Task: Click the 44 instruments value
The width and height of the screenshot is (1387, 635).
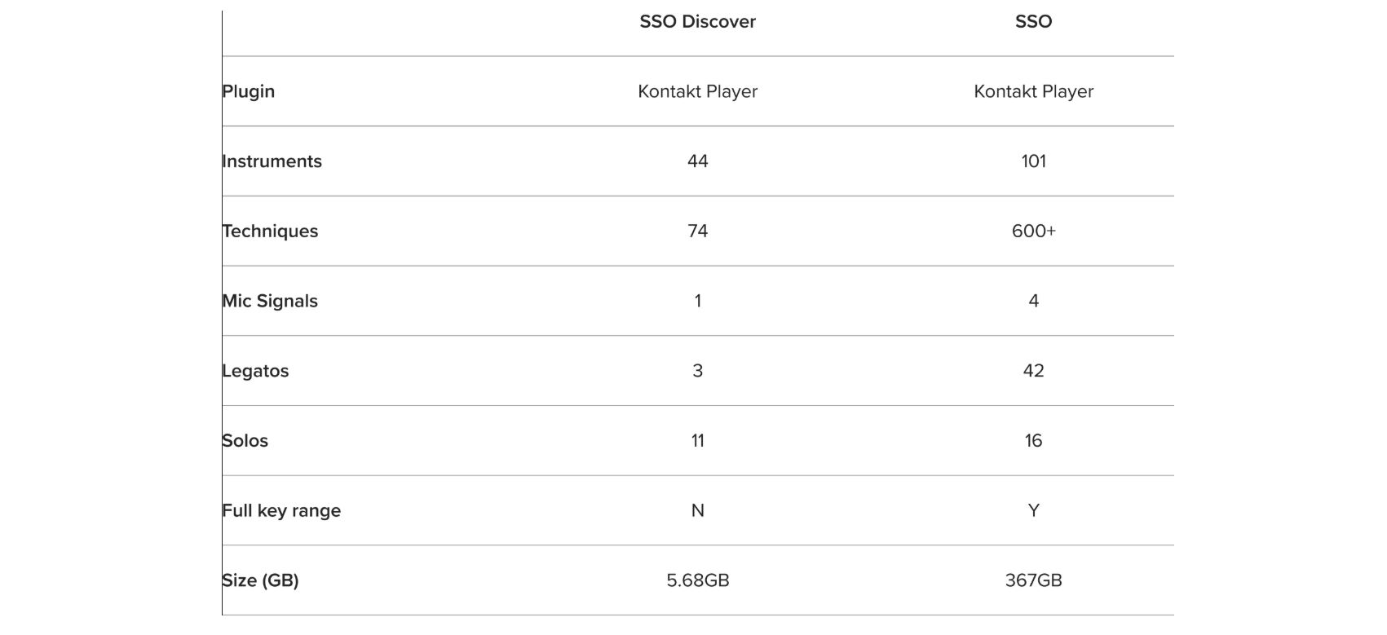Action: point(697,161)
